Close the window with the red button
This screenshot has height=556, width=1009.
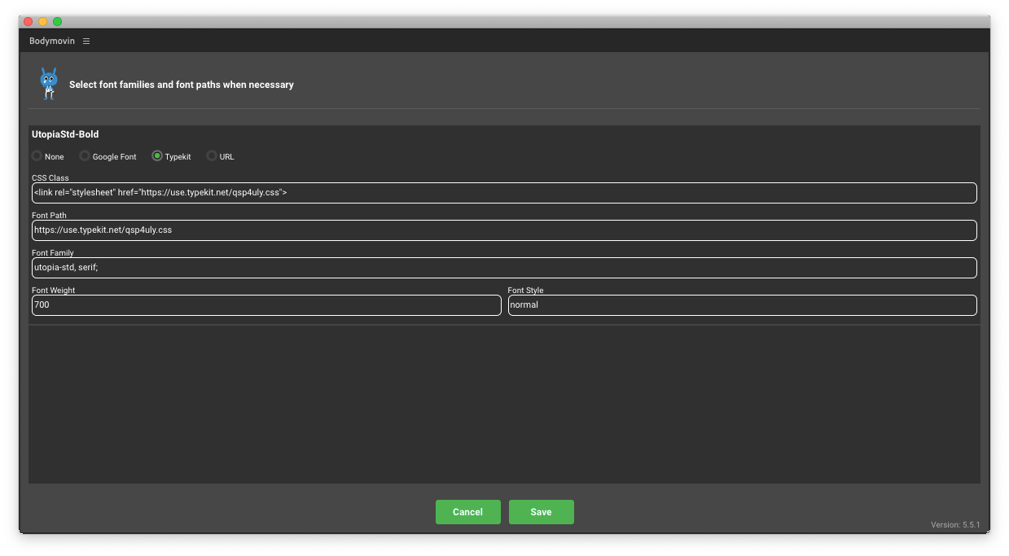tap(29, 22)
